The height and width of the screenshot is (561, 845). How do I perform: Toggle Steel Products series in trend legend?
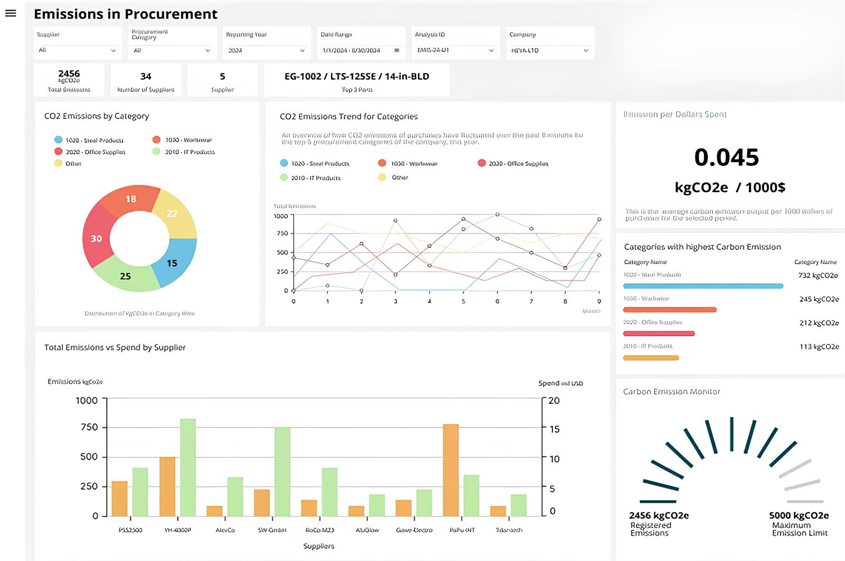[320, 164]
